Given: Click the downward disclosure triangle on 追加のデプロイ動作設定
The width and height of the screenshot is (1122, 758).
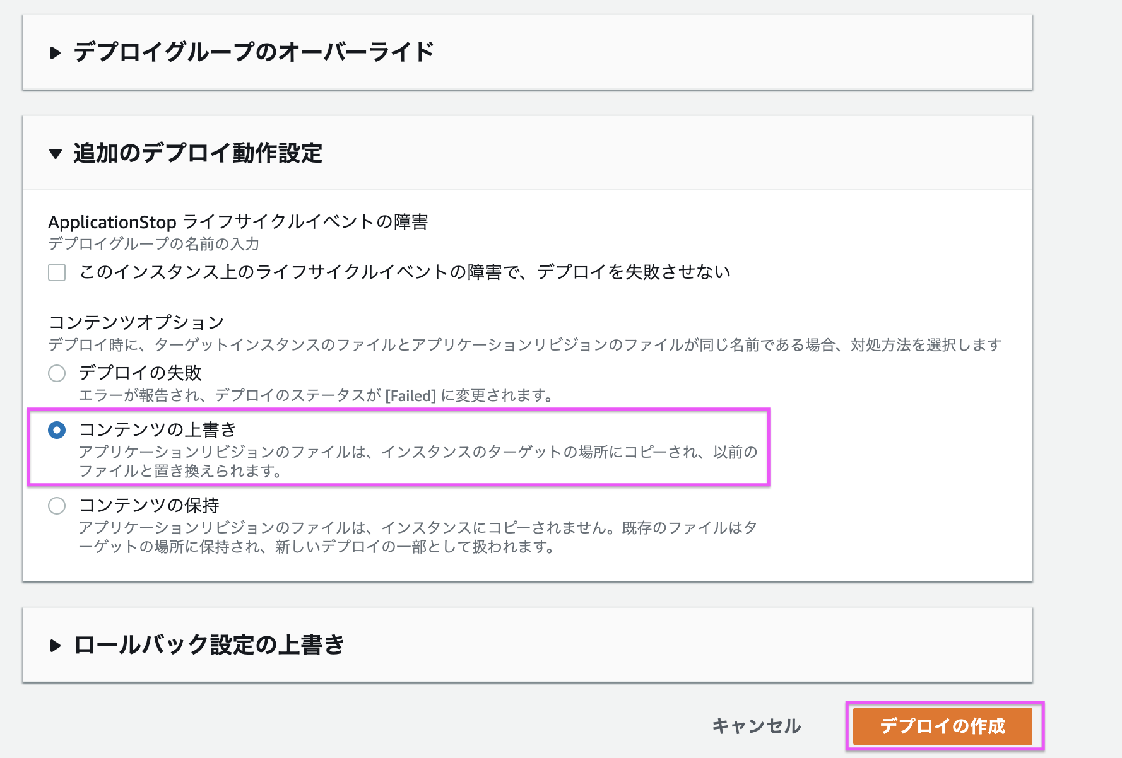Looking at the screenshot, I should click(x=56, y=152).
